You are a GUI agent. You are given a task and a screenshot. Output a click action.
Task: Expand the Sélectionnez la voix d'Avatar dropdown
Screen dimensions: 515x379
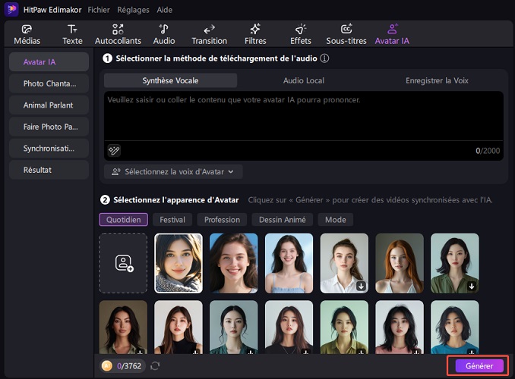click(x=173, y=172)
